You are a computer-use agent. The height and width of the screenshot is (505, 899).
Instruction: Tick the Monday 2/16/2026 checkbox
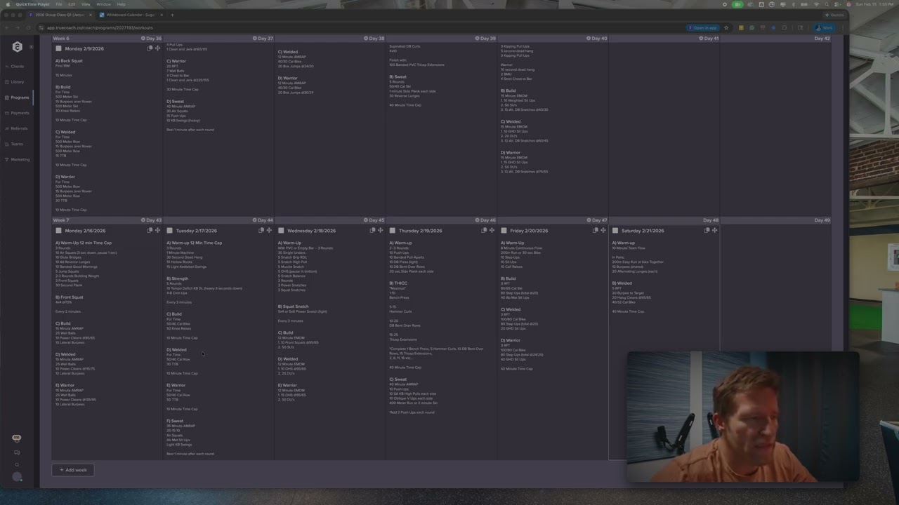[58, 230]
